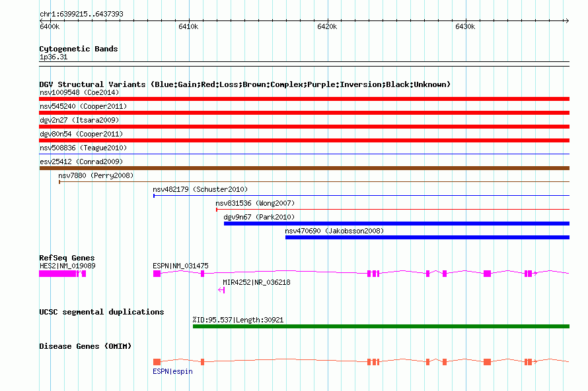Click the esv25412 (Conrad2009) label
This screenshot has height=391, width=588.
pos(81,162)
